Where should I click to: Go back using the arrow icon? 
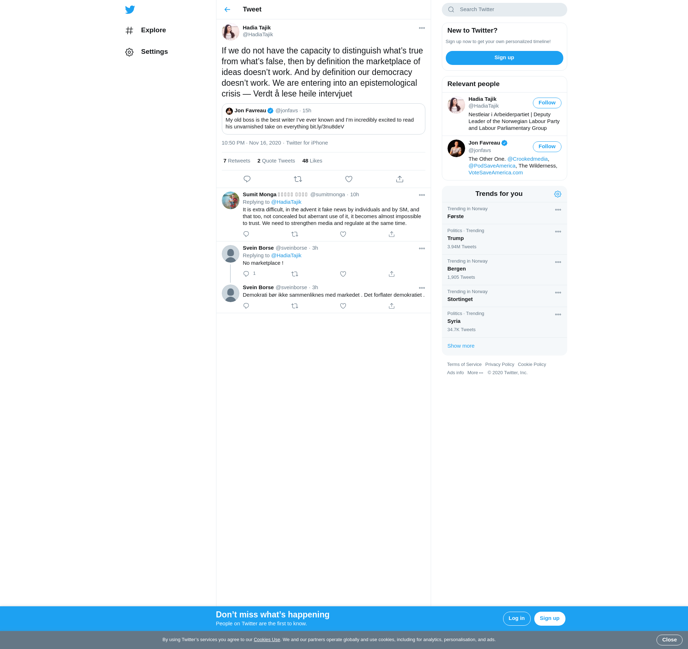click(x=227, y=10)
